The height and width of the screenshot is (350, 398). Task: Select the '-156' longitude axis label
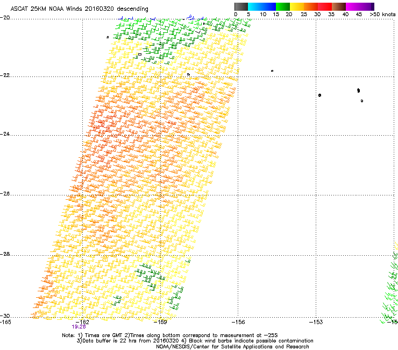pyautogui.click(x=238, y=322)
